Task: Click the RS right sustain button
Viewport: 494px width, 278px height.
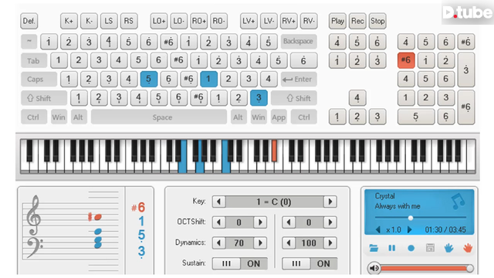Action: point(129,21)
